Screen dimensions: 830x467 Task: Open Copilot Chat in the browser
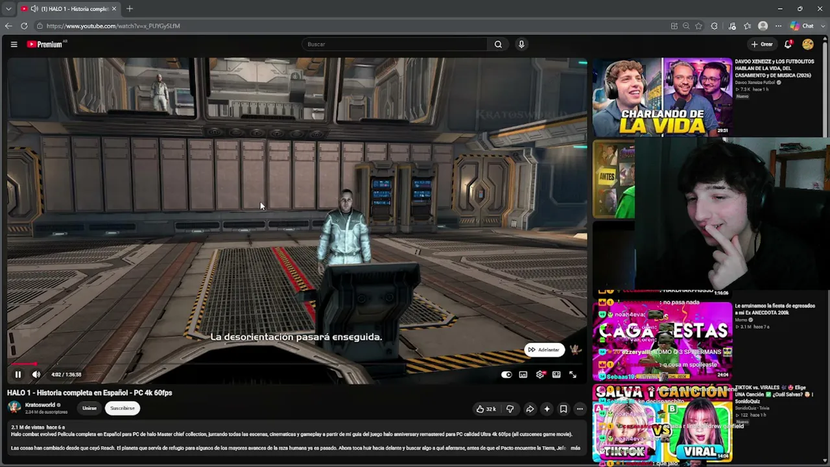pos(802,26)
